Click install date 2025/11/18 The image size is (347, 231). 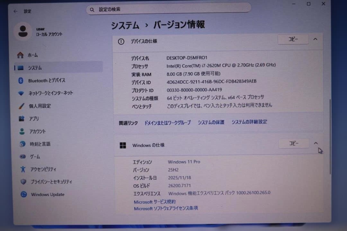coord(180,178)
